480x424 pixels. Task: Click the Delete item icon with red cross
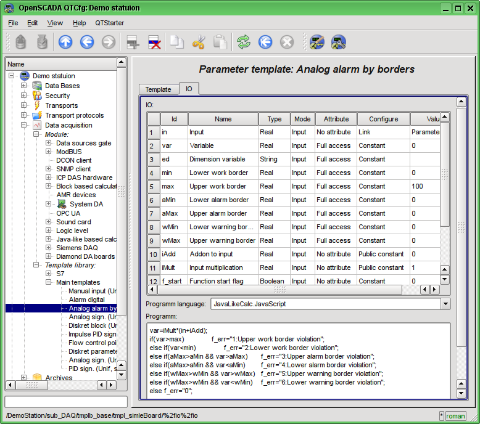[x=155, y=42]
